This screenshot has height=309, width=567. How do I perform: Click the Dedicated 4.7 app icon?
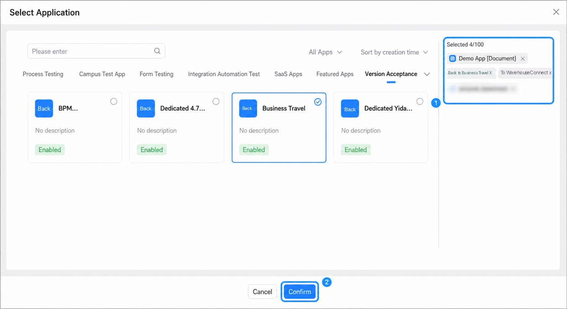click(146, 108)
